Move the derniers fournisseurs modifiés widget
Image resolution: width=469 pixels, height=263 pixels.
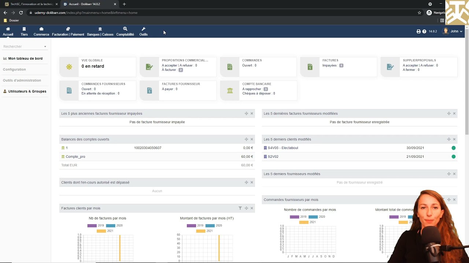pos(449,174)
